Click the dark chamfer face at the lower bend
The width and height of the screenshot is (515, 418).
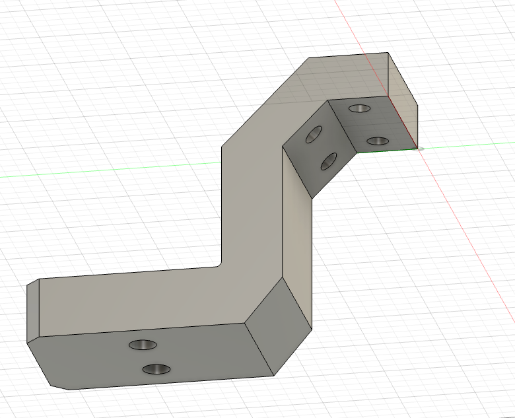279,324
